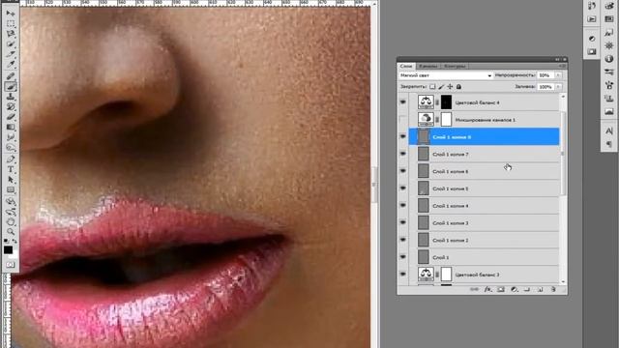Image resolution: width=619 pixels, height=348 pixels.
Task: Click layers list scroll down arrow
Action: (563, 281)
